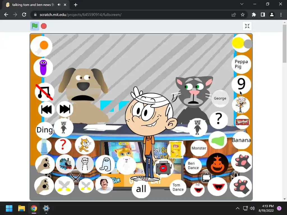Viewport: 287px width, 215px height.
Task: Click the small TV icon
Action: (207, 177)
